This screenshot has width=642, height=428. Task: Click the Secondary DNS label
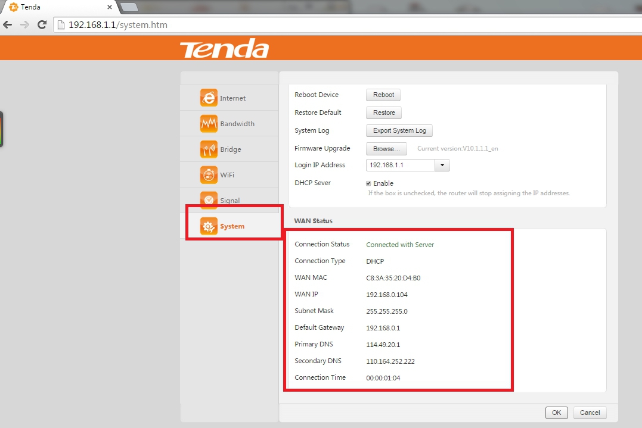click(x=318, y=361)
